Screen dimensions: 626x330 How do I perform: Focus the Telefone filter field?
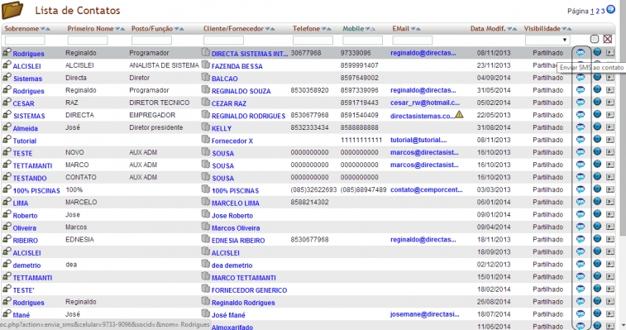313,41
